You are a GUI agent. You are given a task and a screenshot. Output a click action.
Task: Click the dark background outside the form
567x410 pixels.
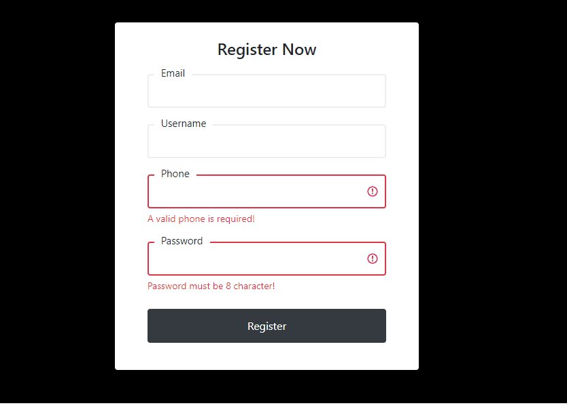click(x=54, y=204)
